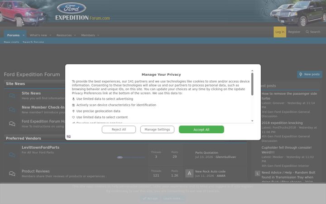Click 'Use precise geolocation data' text
The image size is (326, 204).
pos(98,111)
